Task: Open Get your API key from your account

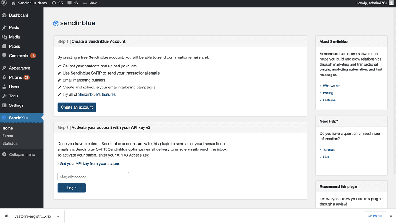Action: (x=90, y=163)
